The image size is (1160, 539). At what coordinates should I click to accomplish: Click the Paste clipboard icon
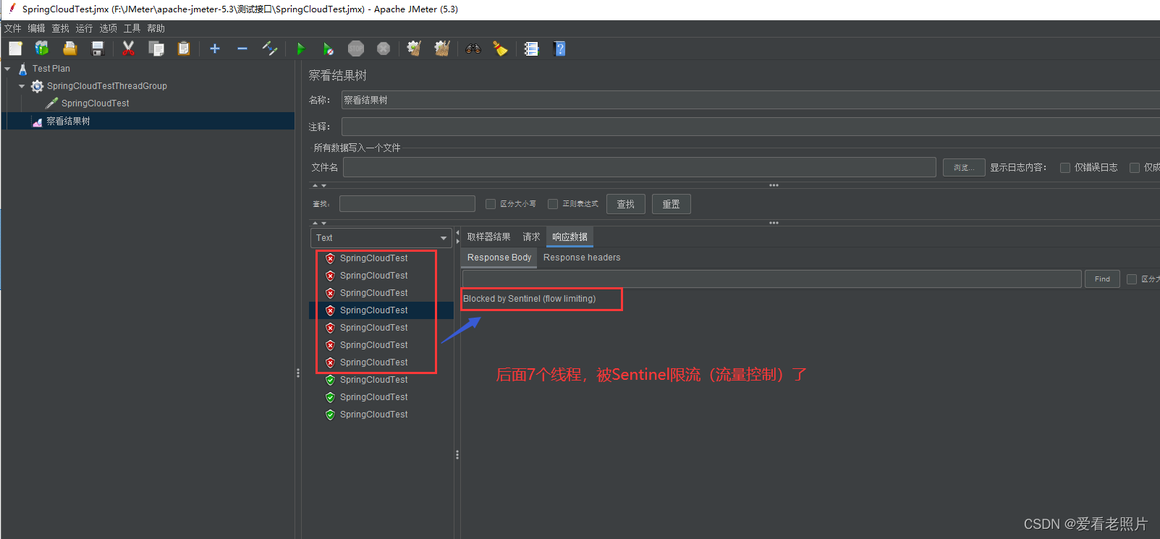(x=184, y=48)
